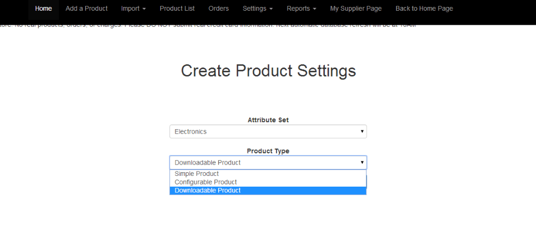Go to the Home tab
Image resolution: width=536 pixels, height=244 pixels.
(43, 9)
